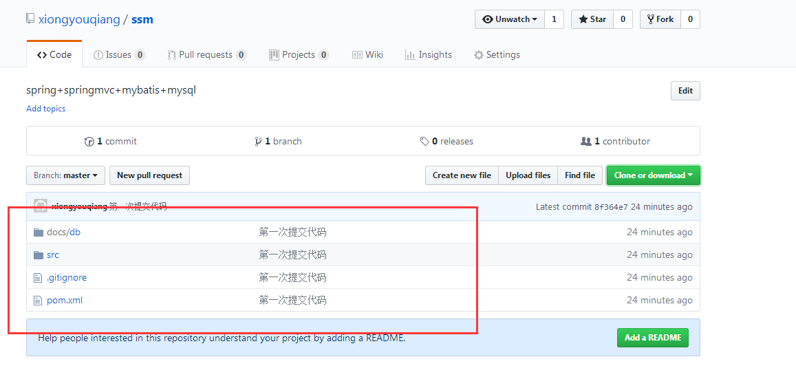Viewport: 796px width, 379px height.
Task: Click the star icon on Star button
Action: (583, 19)
